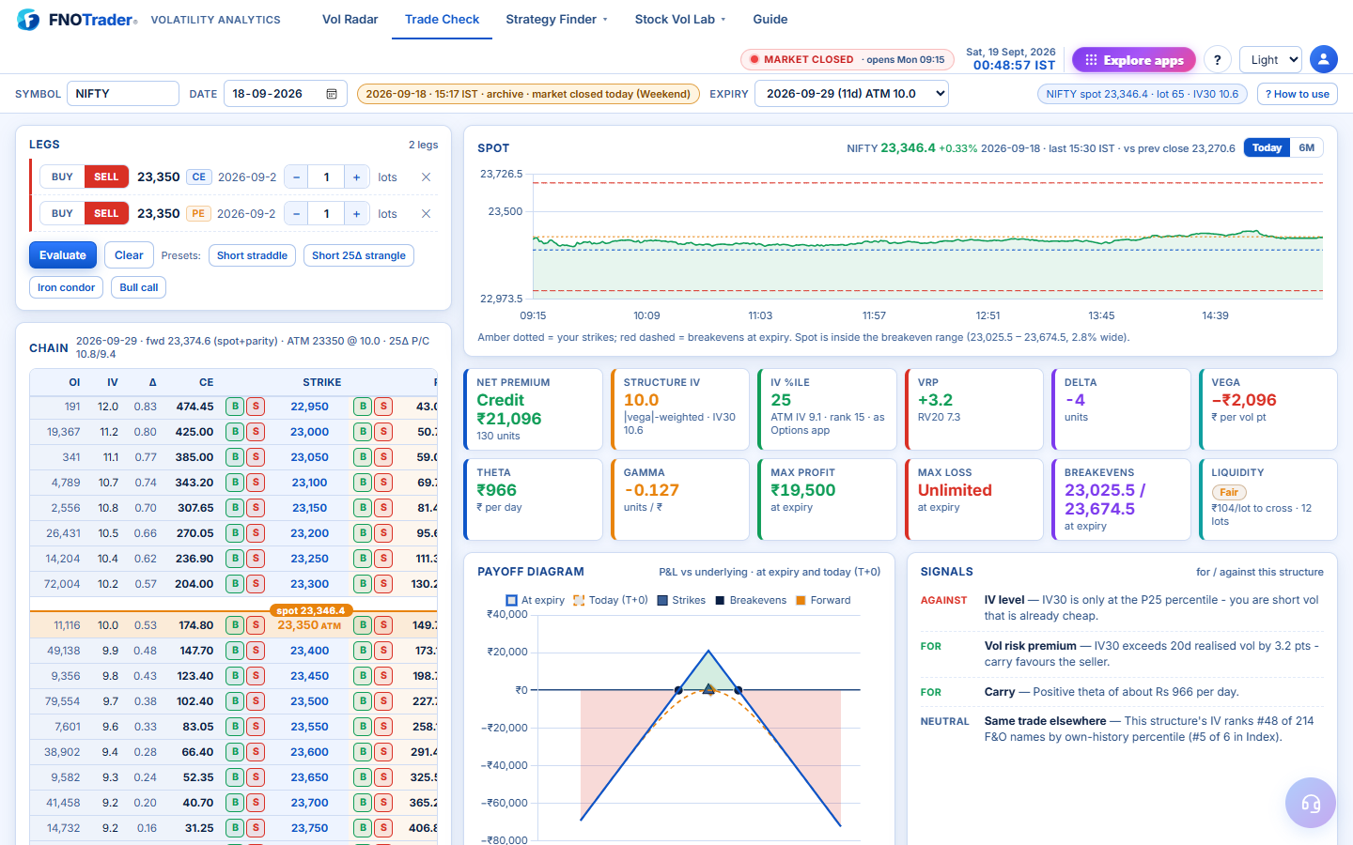
Task: Open the support headset chat bubble
Action: tap(1310, 803)
